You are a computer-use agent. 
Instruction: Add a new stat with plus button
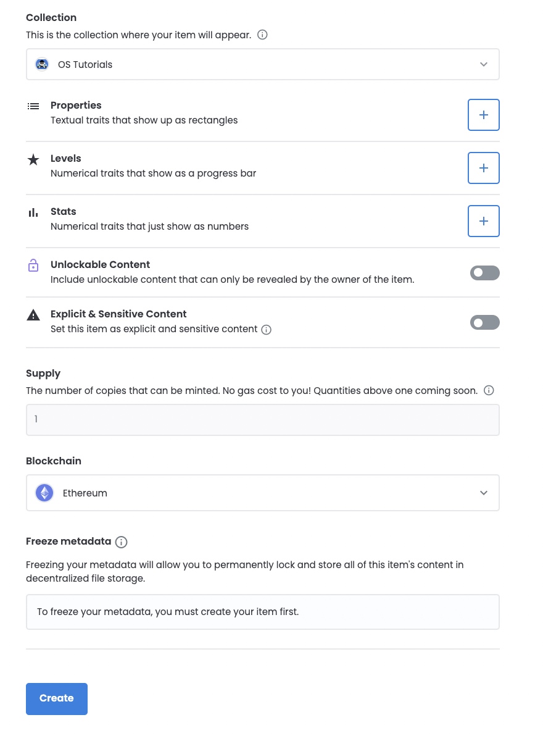point(484,221)
